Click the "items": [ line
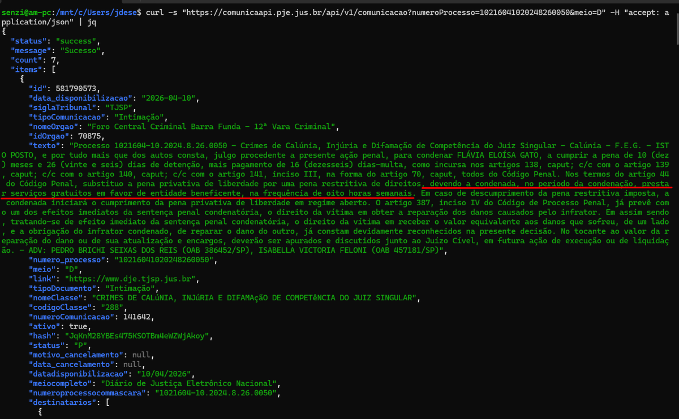The image size is (679, 419). (33, 68)
